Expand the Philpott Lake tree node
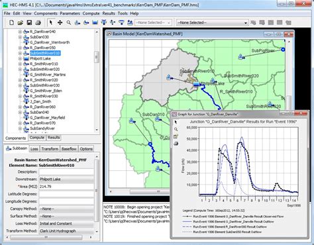The height and width of the screenshot is (245, 314). 20,58
